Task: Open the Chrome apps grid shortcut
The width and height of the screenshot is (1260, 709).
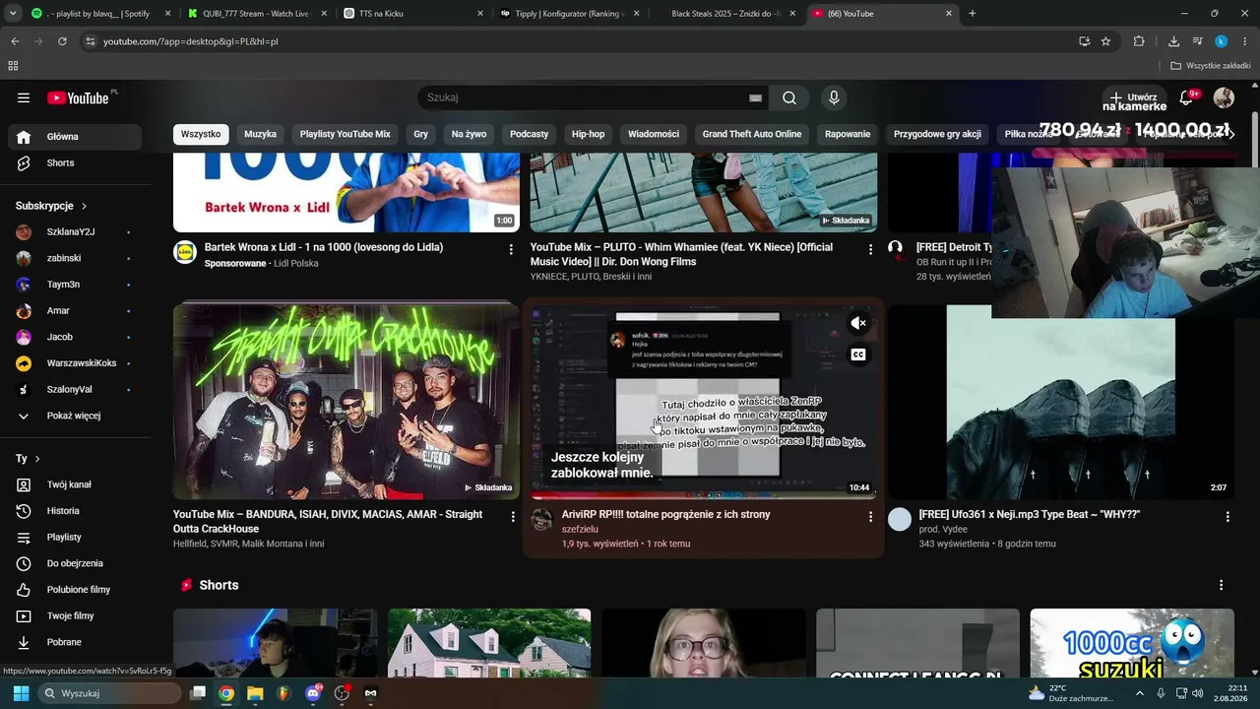Action: [13, 66]
